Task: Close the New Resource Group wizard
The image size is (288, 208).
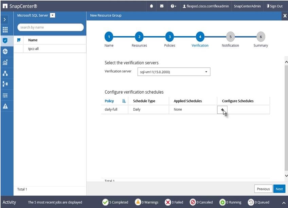Action: [285, 16]
